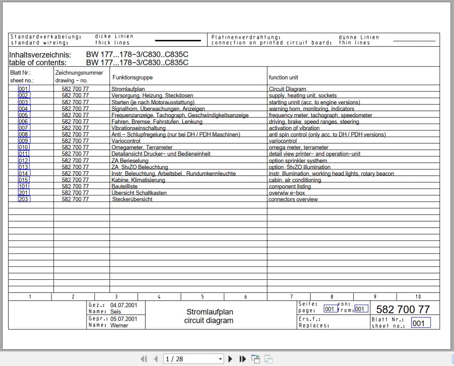The image size is (454, 366).
Task: Open sheet link 011 Detailansicht Drucker
Action: click(24, 154)
